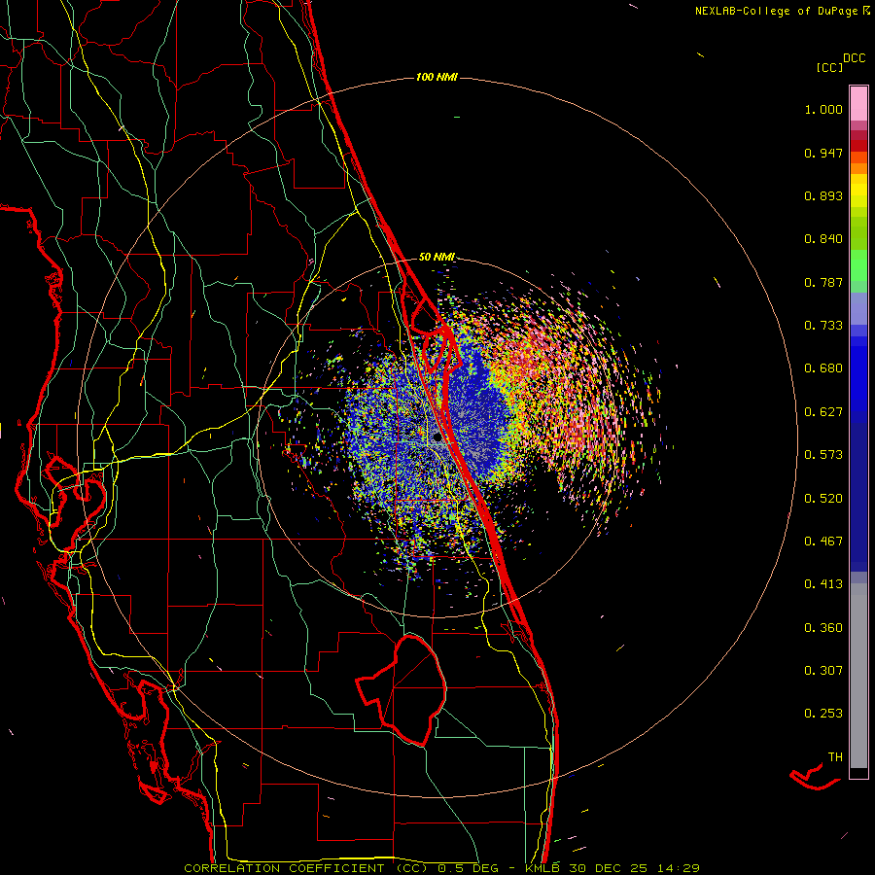Click the Correlation Coefficient product caption at the bottom
Viewport: 875px width, 875px height.
pyautogui.click(x=441, y=868)
